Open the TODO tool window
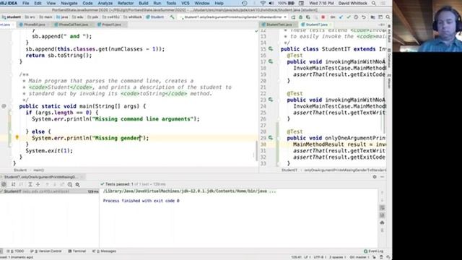 point(16,251)
